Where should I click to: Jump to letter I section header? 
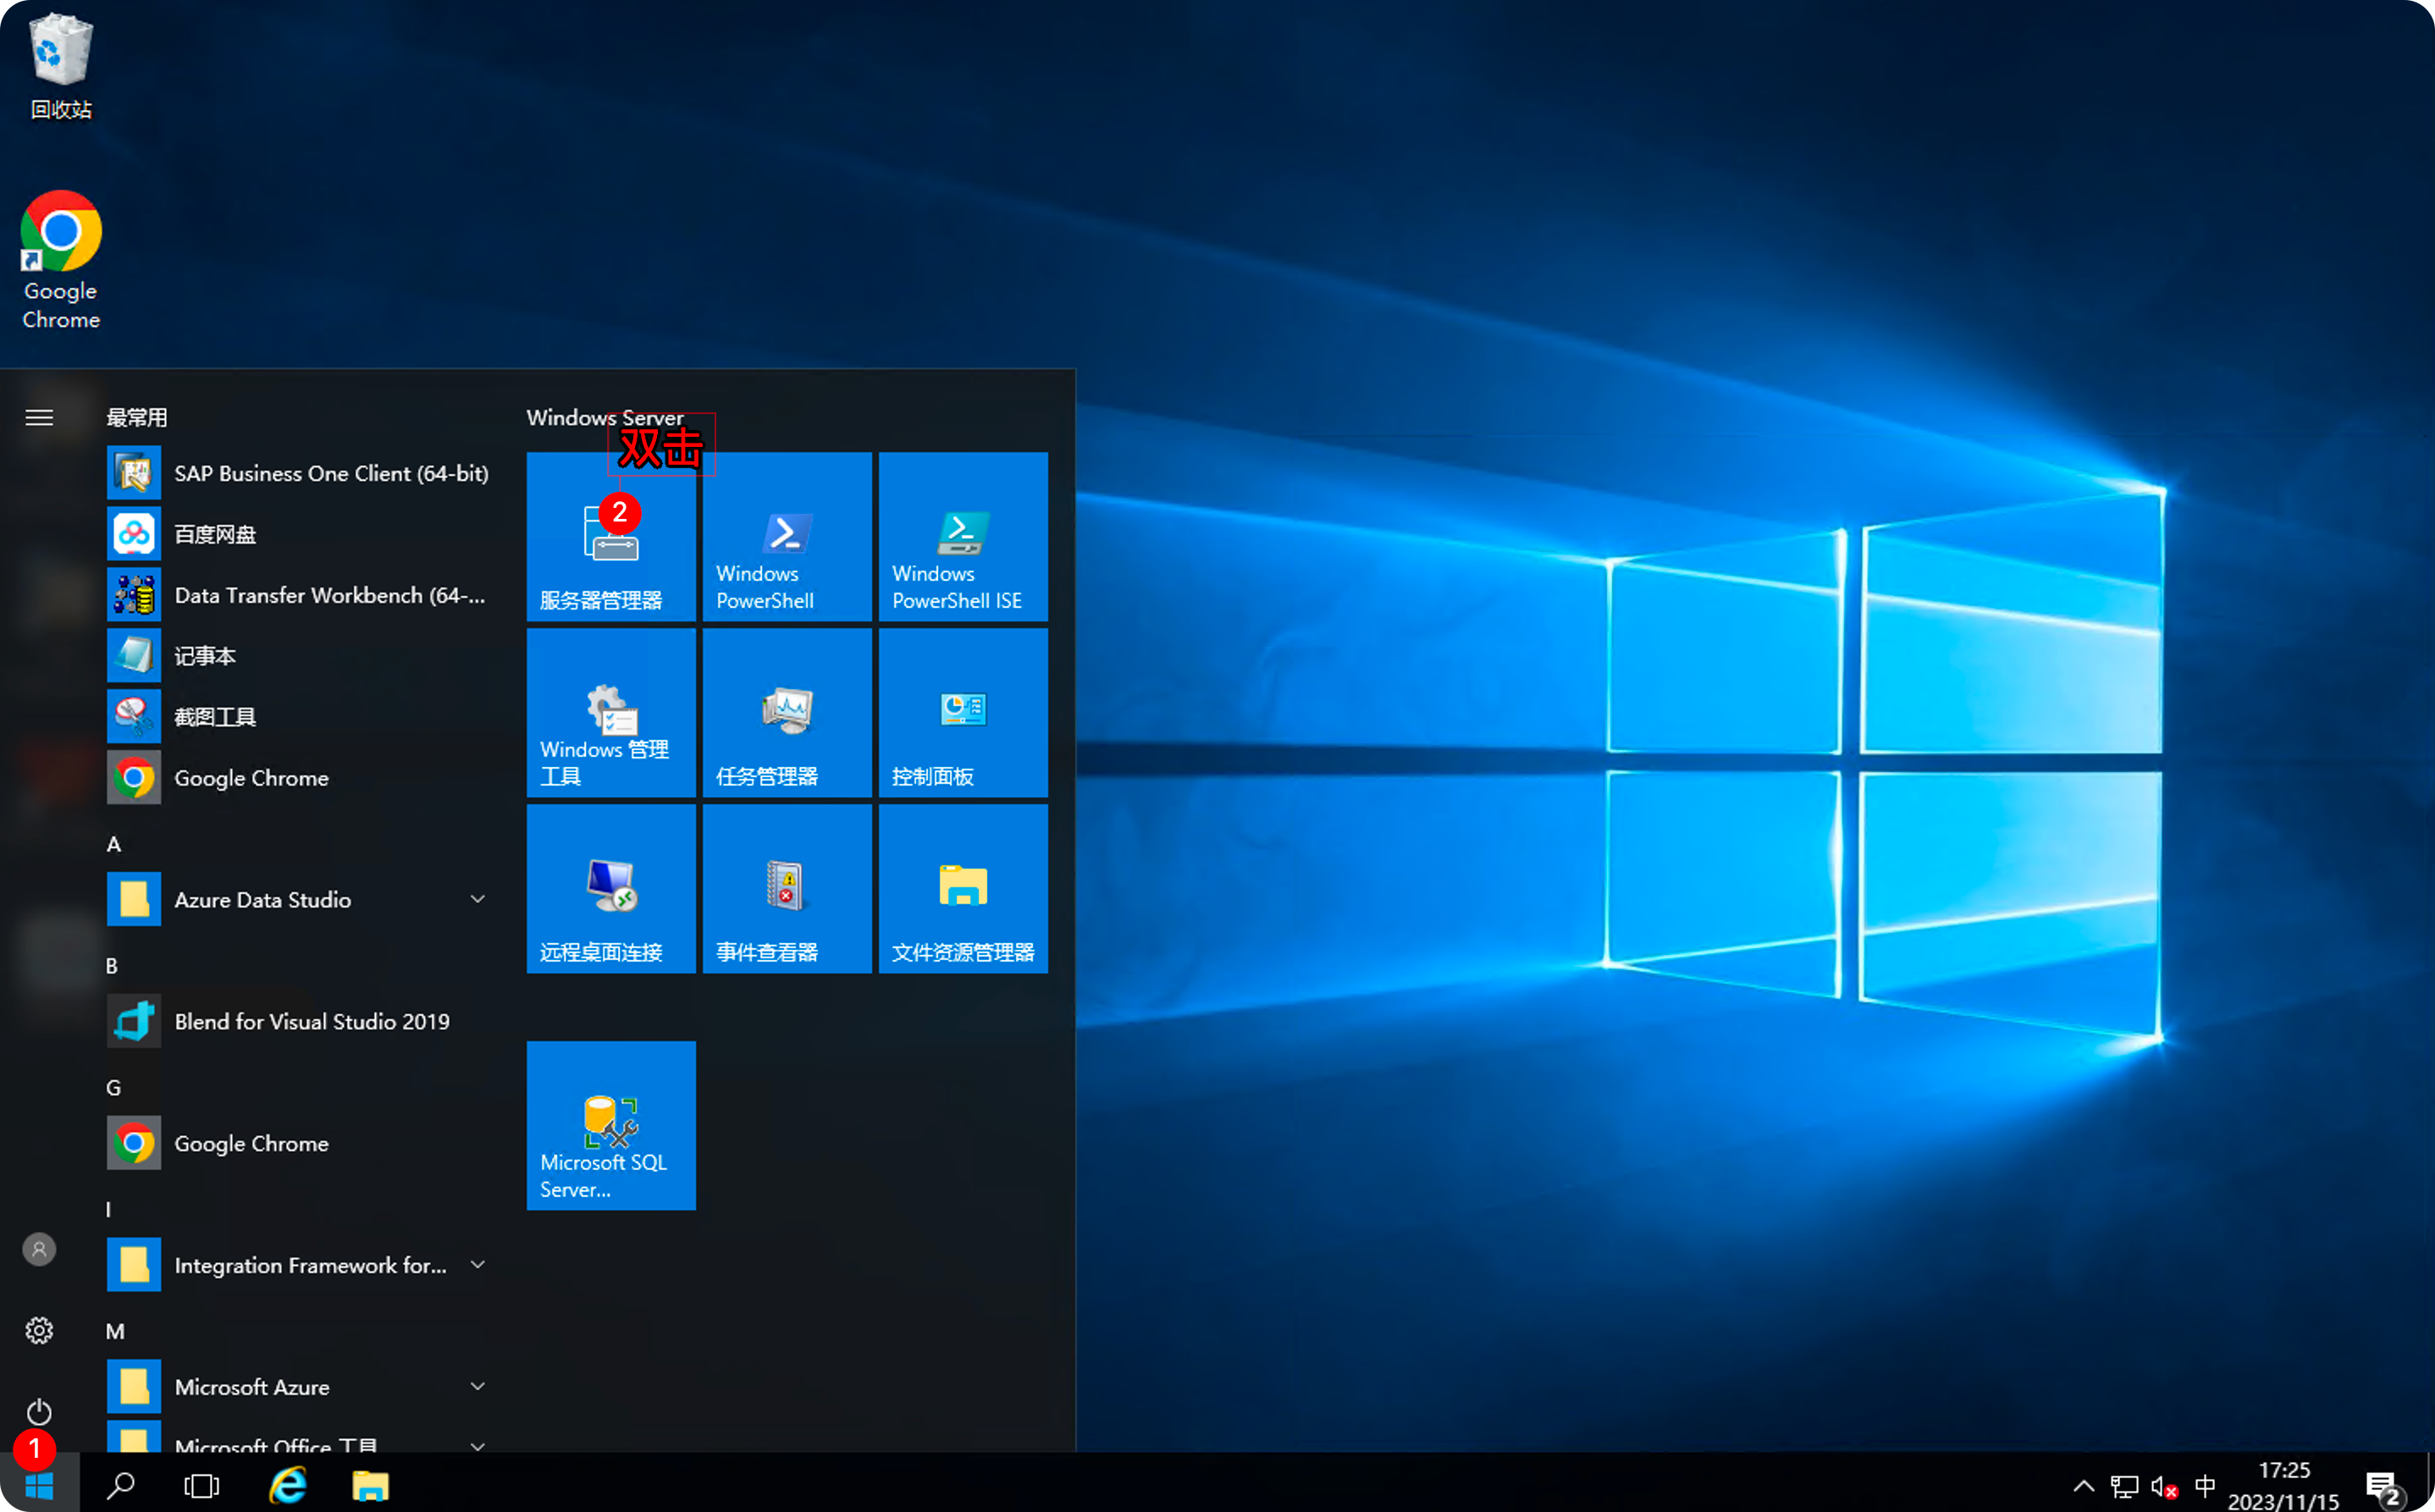108,1210
